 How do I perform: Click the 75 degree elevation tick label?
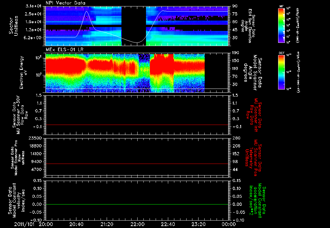pyautogui.click(x=235, y=14)
